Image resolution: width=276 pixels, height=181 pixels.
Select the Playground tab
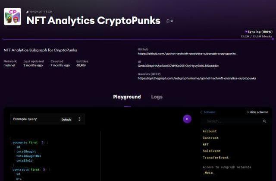(x=127, y=97)
